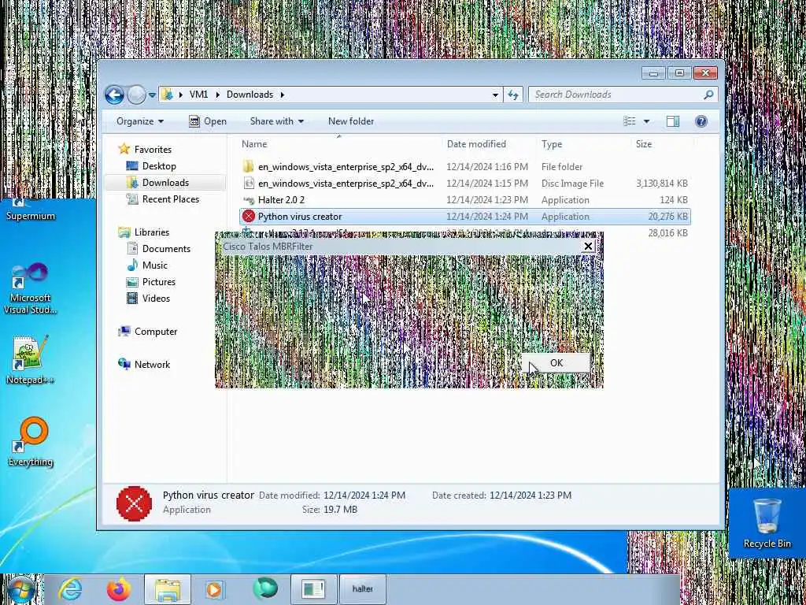
Task: Click Open in the Explorer toolbar
Action: tap(208, 121)
